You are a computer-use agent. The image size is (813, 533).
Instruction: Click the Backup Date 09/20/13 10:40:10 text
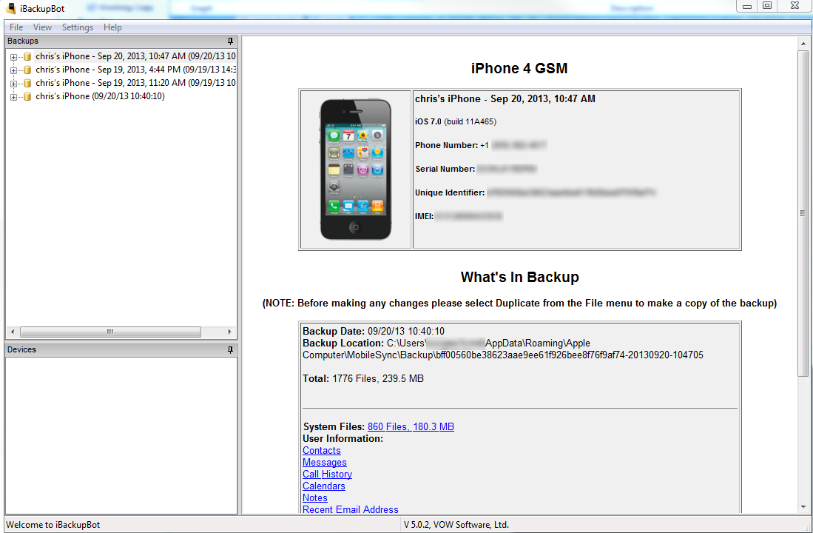point(374,331)
